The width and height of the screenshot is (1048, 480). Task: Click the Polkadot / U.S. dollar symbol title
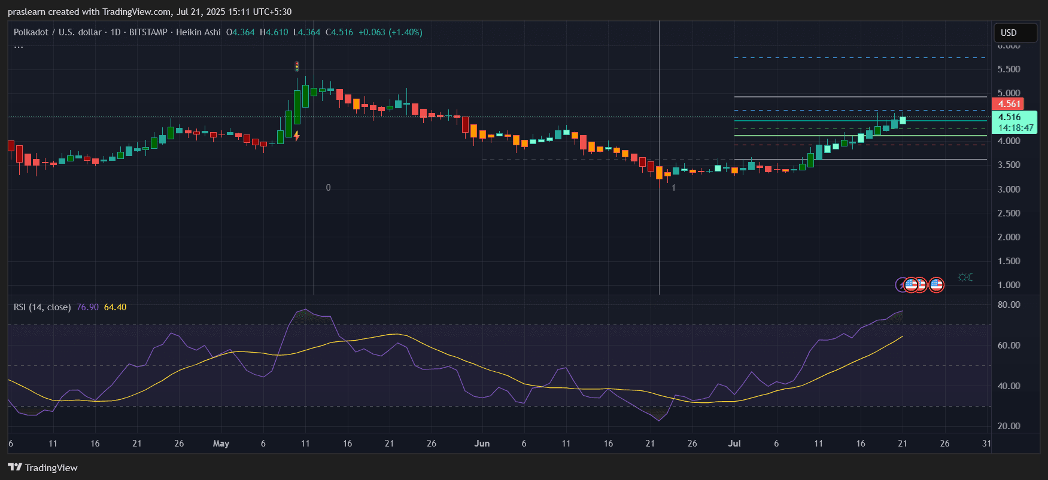tap(57, 32)
